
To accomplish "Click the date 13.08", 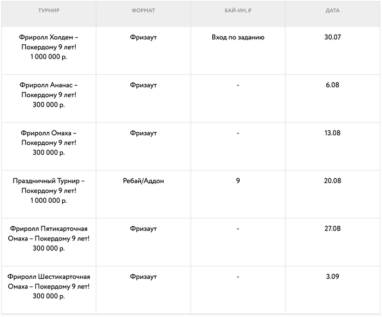I will click(332, 133).
